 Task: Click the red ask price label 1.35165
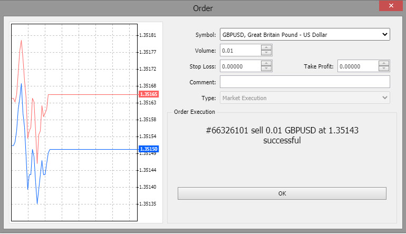149,94
